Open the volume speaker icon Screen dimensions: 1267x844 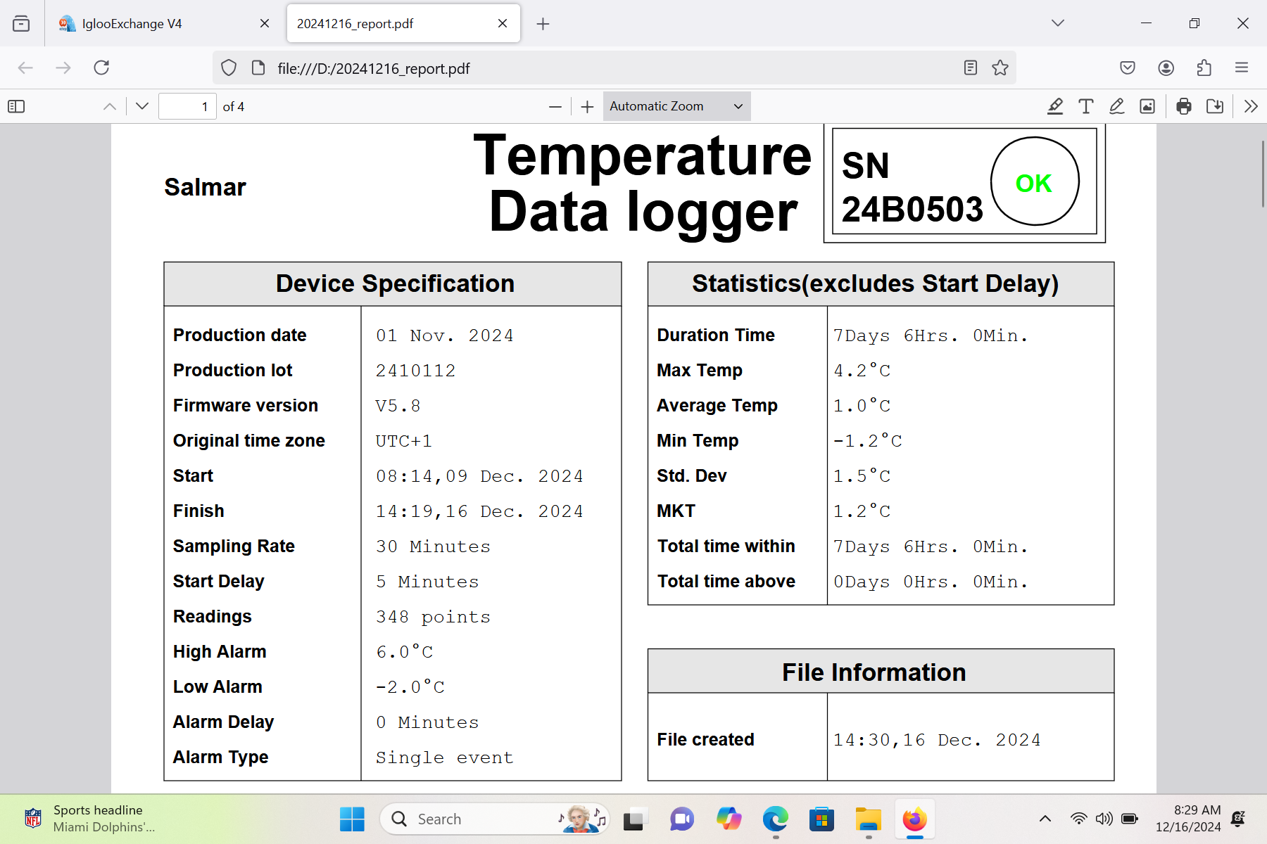pos(1104,819)
